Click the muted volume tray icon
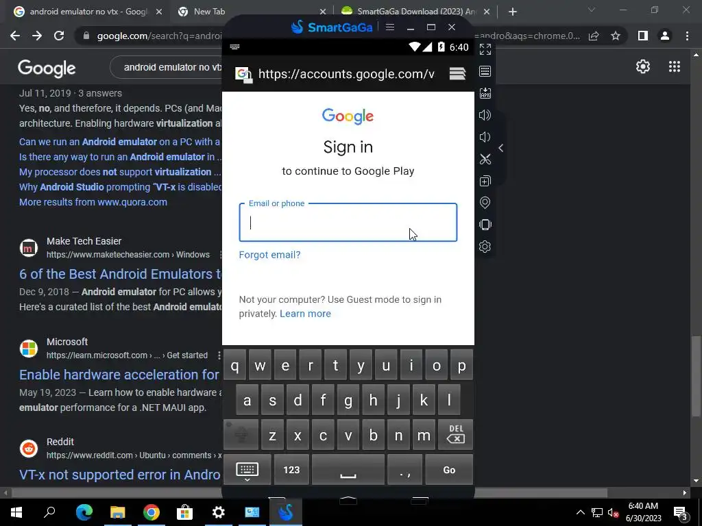Viewport: 702px width, 526px height. pyautogui.click(x=613, y=512)
